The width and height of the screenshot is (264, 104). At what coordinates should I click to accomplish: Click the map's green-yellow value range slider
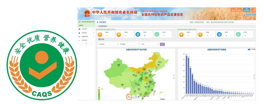click(x=99, y=94)
